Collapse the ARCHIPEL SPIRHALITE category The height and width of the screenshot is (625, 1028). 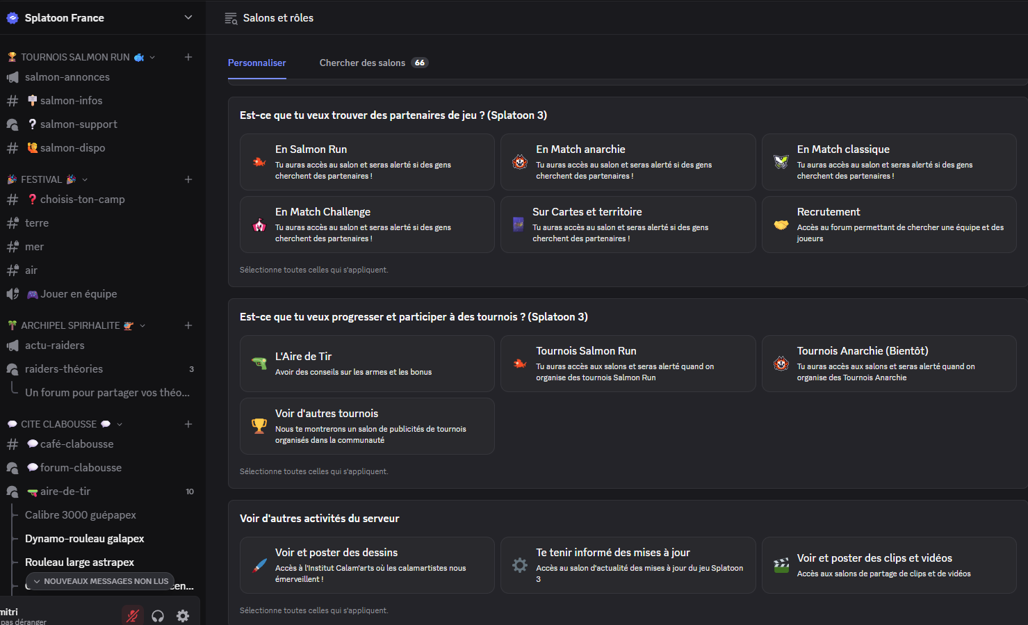tap(76, 325)
